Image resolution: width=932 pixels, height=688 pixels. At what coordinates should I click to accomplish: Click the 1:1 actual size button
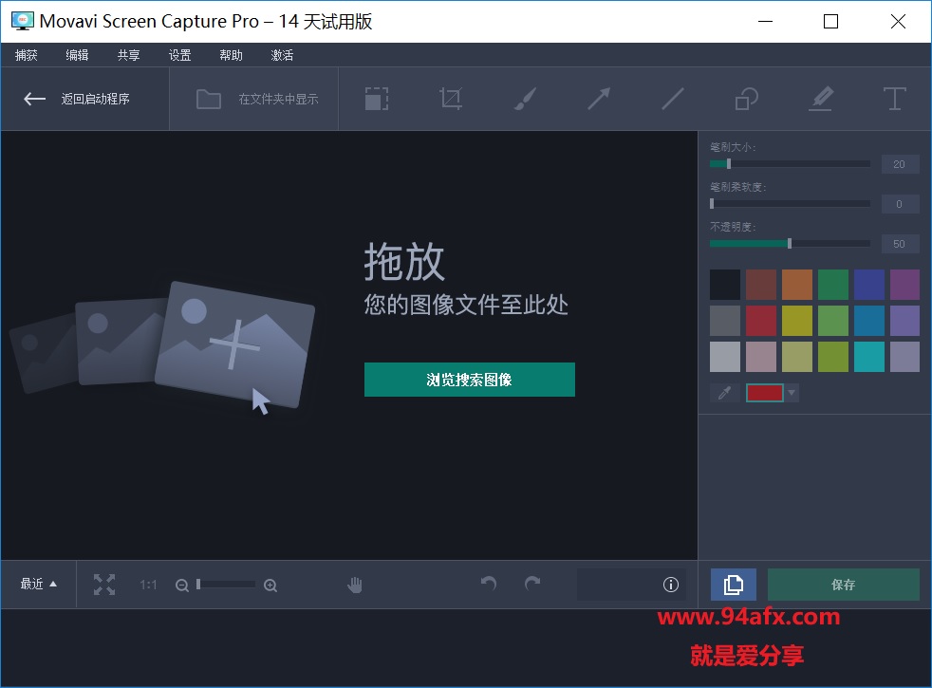[x=148, y=586]
